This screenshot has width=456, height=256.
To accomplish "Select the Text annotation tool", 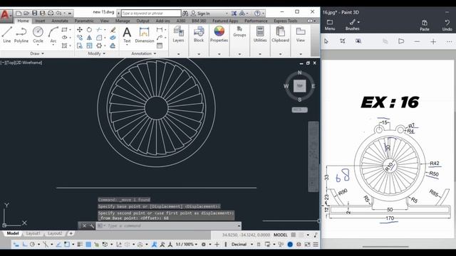I will click(127, 35).
